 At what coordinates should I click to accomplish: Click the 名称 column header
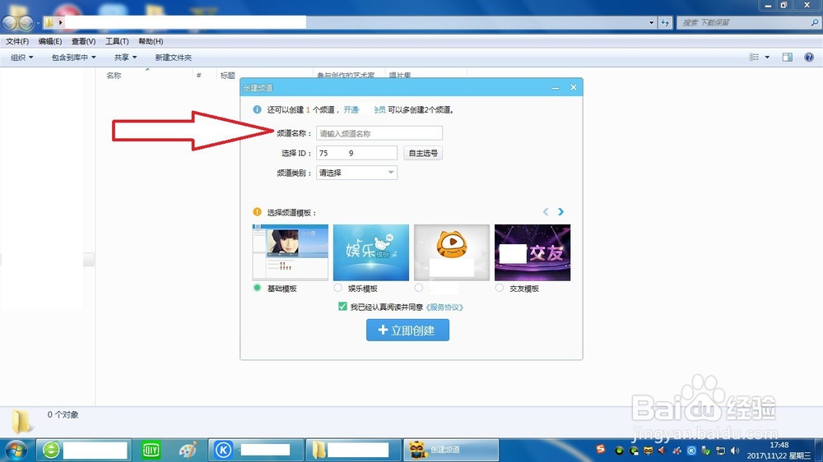(x=114, y=76)
